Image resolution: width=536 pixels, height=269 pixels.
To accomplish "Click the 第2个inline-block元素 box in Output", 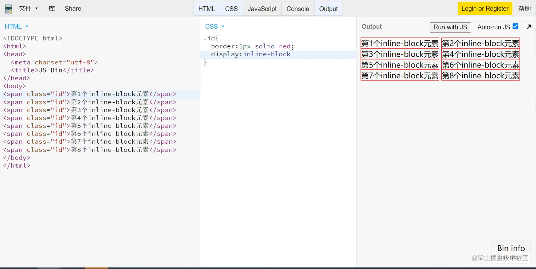I will (x=481, y=43).
